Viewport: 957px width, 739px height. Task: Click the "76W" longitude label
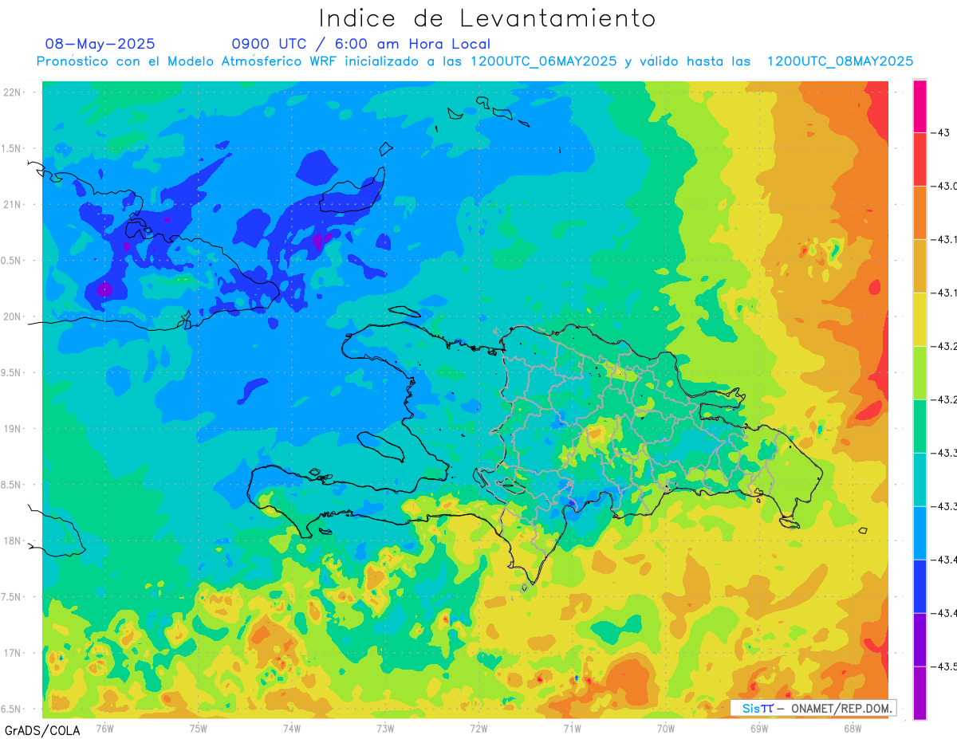104,728
